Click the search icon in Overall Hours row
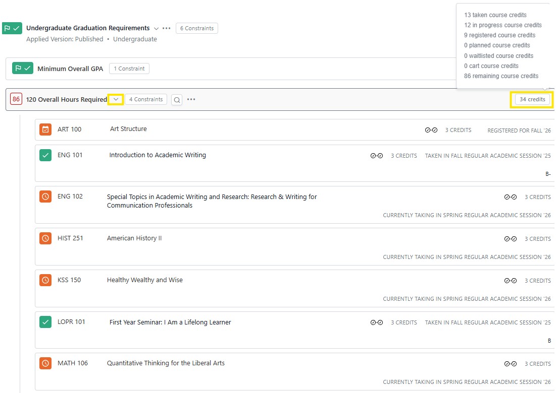Image resolution: width=556 pixels, height=393 pixels. [x=177, y=100]
